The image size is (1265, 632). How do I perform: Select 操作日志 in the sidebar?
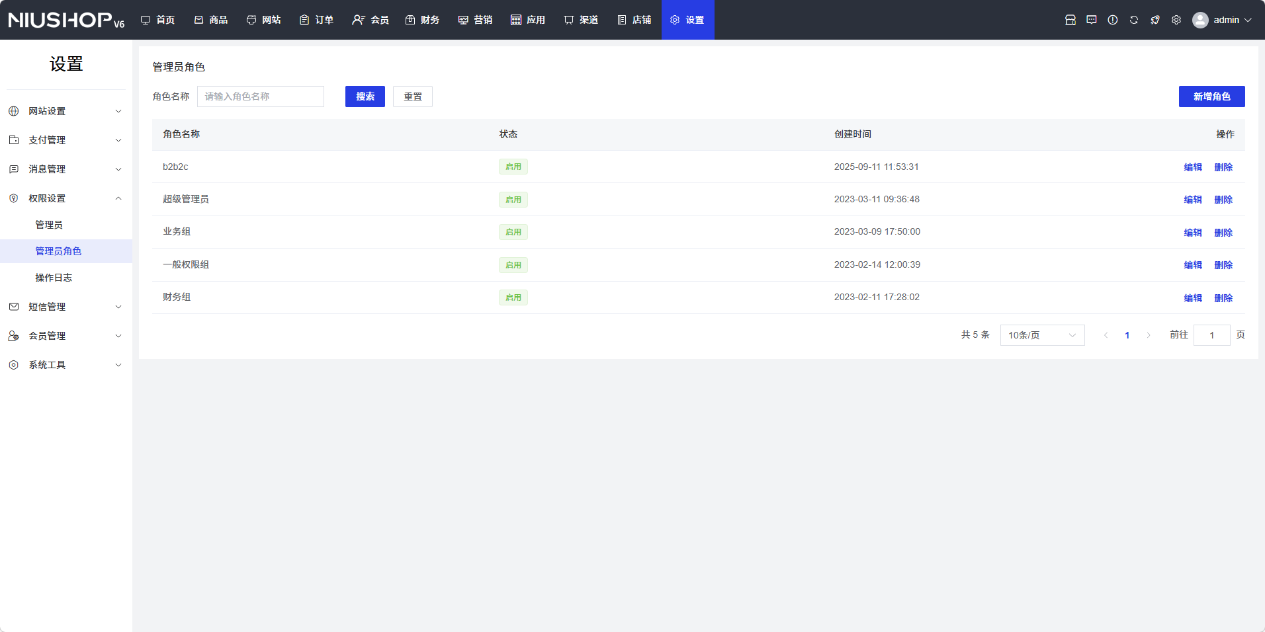54,278
